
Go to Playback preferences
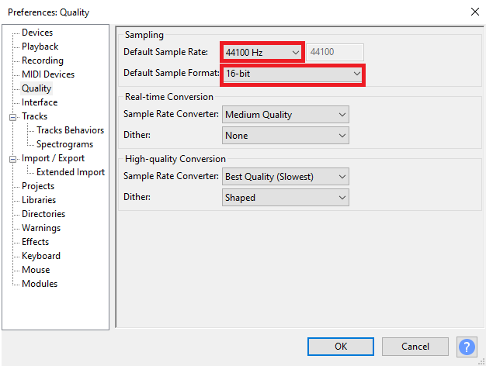click(40, 47)
